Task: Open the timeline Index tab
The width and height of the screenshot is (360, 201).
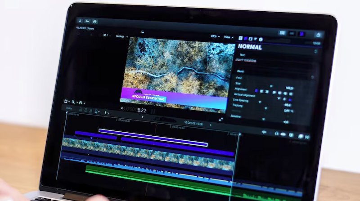Action: click(x=69, y=108)
